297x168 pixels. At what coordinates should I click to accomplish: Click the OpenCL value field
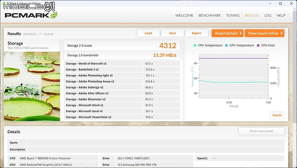[247, 158]
